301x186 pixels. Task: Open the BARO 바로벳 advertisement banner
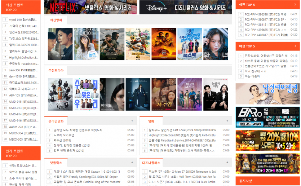(267, 117)
